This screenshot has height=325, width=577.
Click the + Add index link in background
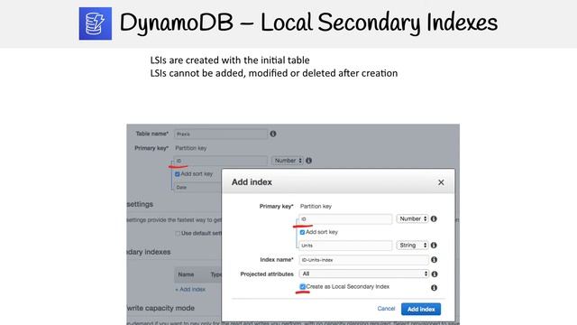pyautogui.click(x=190, y=290)
